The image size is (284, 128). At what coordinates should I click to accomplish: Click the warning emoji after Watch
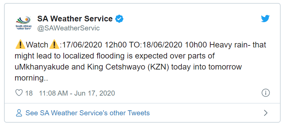(x=54, y=45)
